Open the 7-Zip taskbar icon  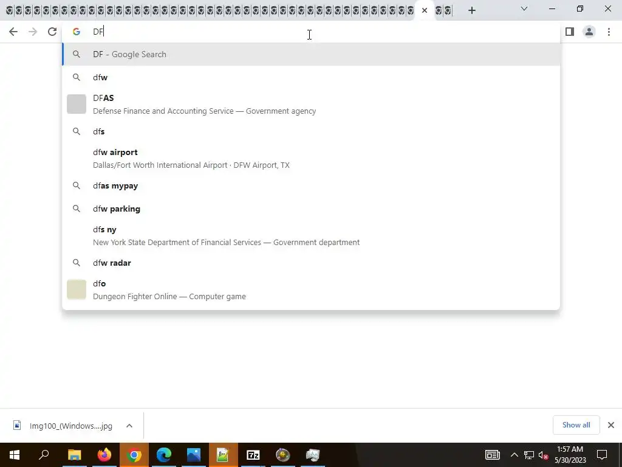[x=253, y=455]
